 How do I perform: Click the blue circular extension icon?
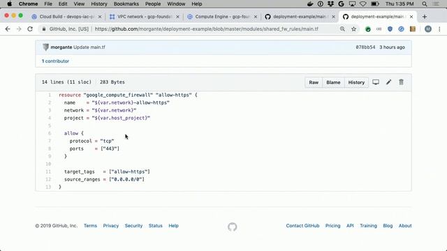tap(401, 29)
